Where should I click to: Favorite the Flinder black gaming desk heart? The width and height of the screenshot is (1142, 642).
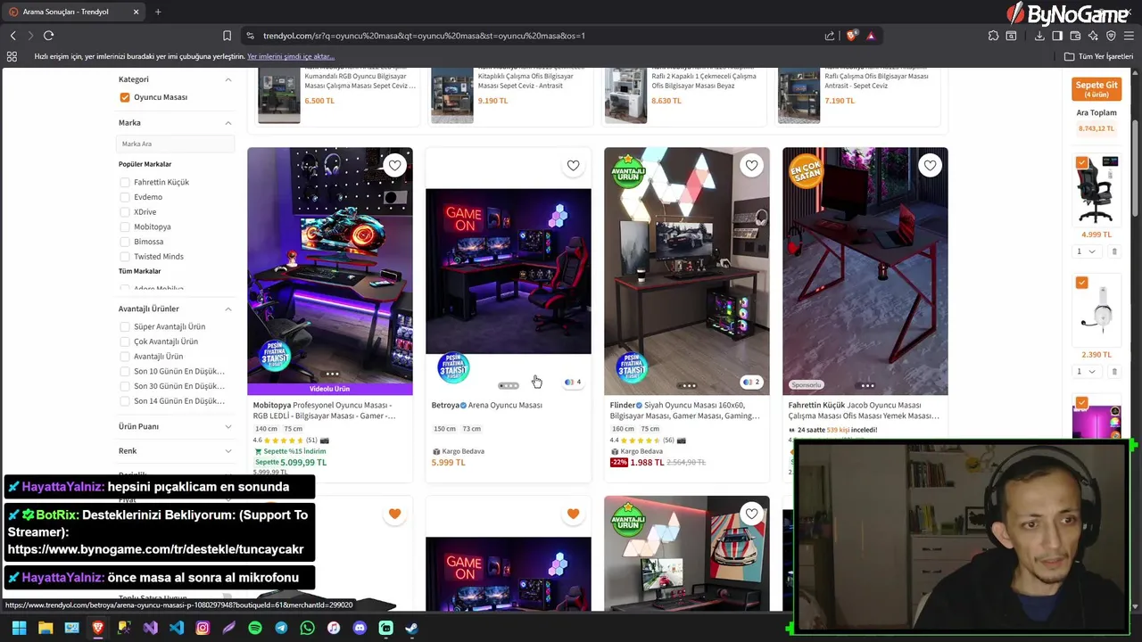click(751, 165)
